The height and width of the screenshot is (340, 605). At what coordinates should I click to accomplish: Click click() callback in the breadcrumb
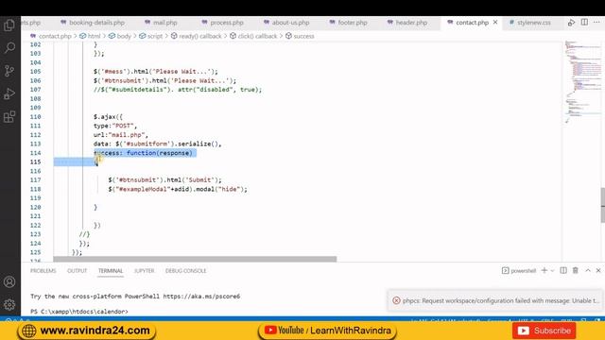[x=257, y=36]
